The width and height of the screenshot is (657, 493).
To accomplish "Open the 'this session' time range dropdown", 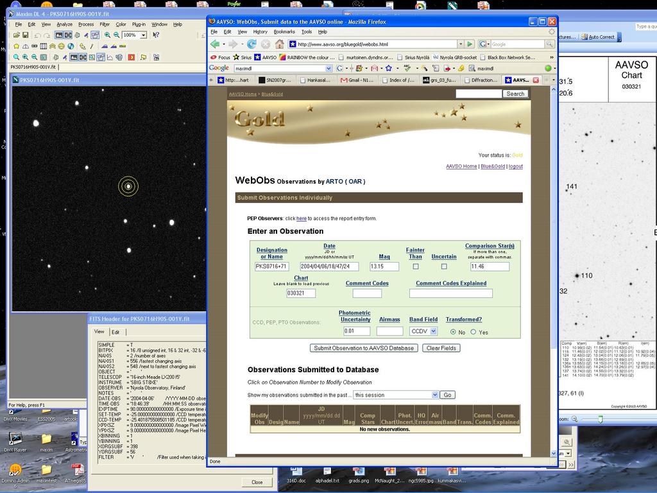I will pyautogui.click(x=435, y=395).
